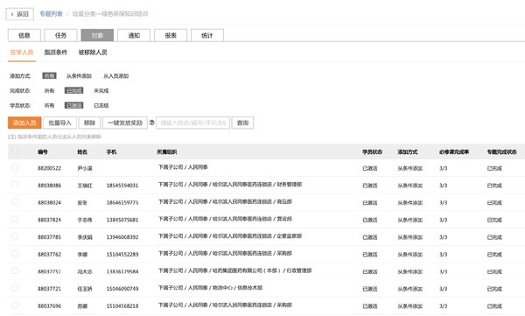Click the phone number 15104568218
Screen dimensions: 525x316
click(x=122, y=306)
